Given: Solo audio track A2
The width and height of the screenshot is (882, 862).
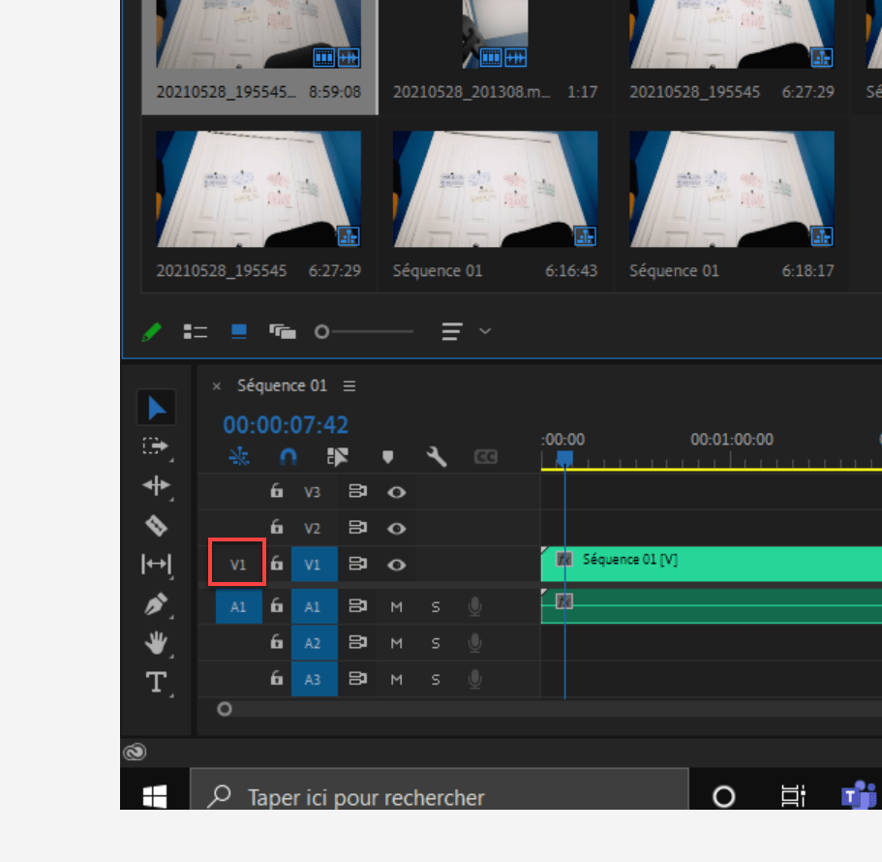Looking at the screenshot, I should tap(435, 642).
